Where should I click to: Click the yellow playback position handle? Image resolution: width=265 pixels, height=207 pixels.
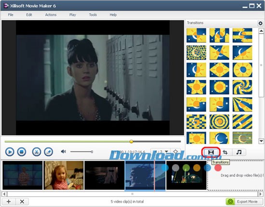[x=132, y=142]
